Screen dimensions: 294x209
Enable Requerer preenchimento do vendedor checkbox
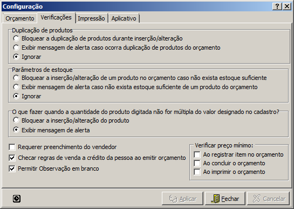tap(12, 147)
